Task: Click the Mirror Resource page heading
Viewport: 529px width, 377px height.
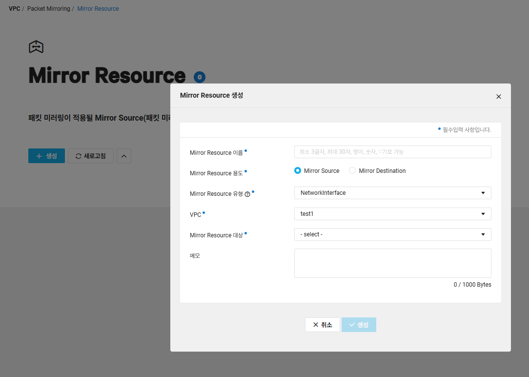Action: [107, 76]
